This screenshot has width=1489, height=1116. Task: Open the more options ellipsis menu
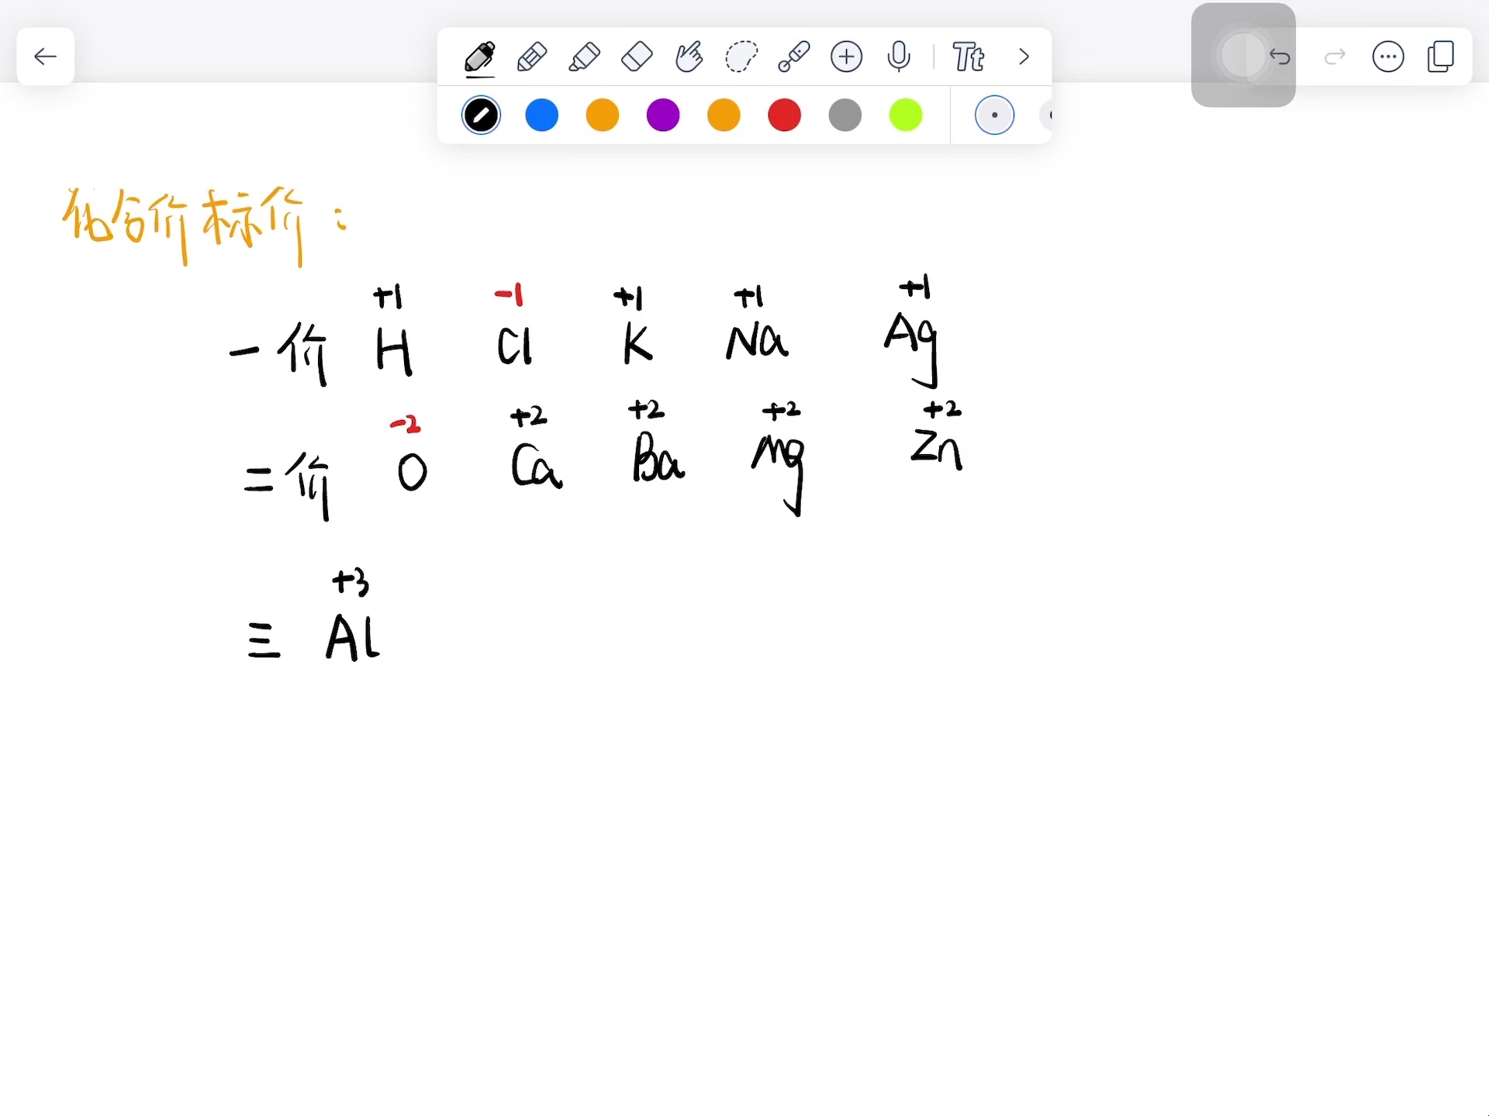pos(1387,57)
